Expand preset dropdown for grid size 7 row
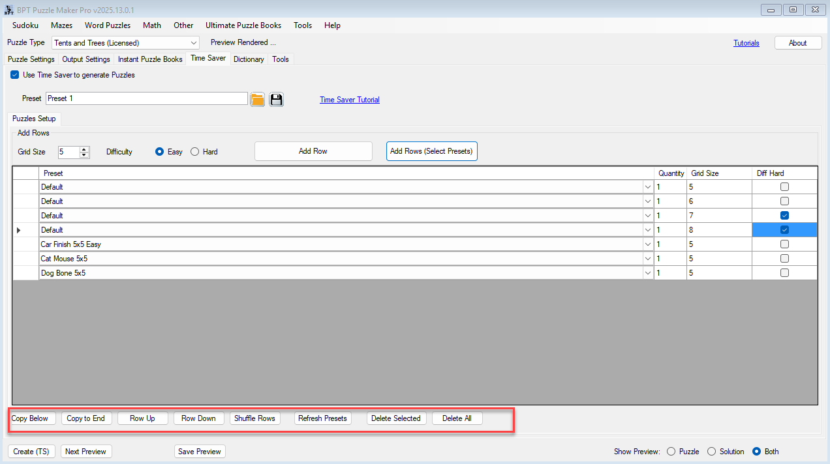This screenshot has height=464, width=830. (x=647, y=216)
